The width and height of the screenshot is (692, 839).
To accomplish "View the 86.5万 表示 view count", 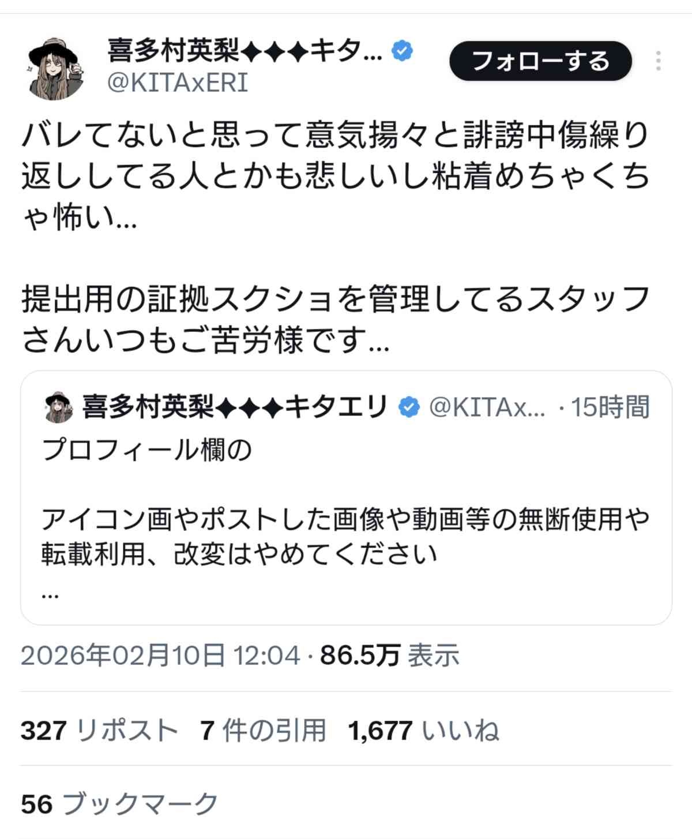I will [390, 656].
